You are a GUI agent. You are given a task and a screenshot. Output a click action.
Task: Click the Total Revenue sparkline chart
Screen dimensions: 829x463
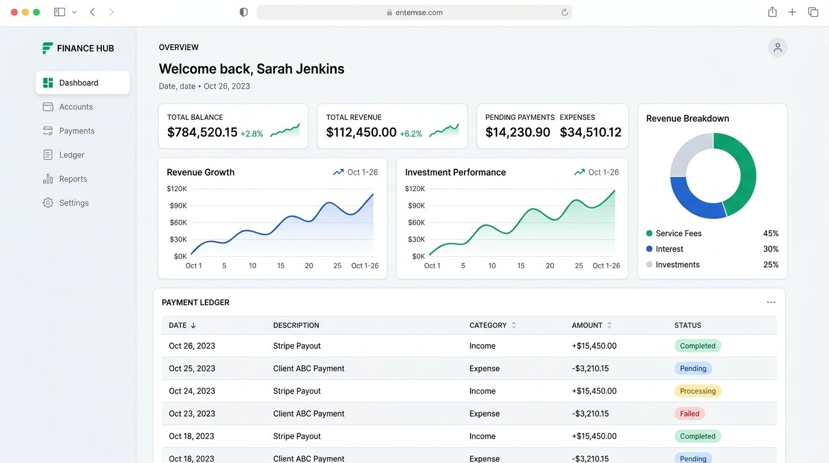click(x=444, y=131)
